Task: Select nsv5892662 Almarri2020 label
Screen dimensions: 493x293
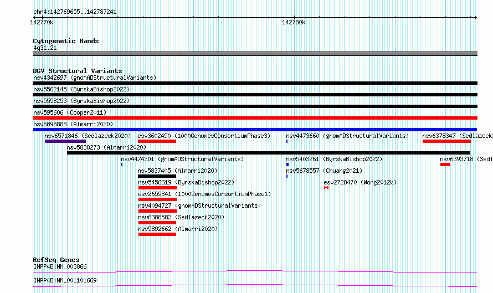Action: point(178,229)
